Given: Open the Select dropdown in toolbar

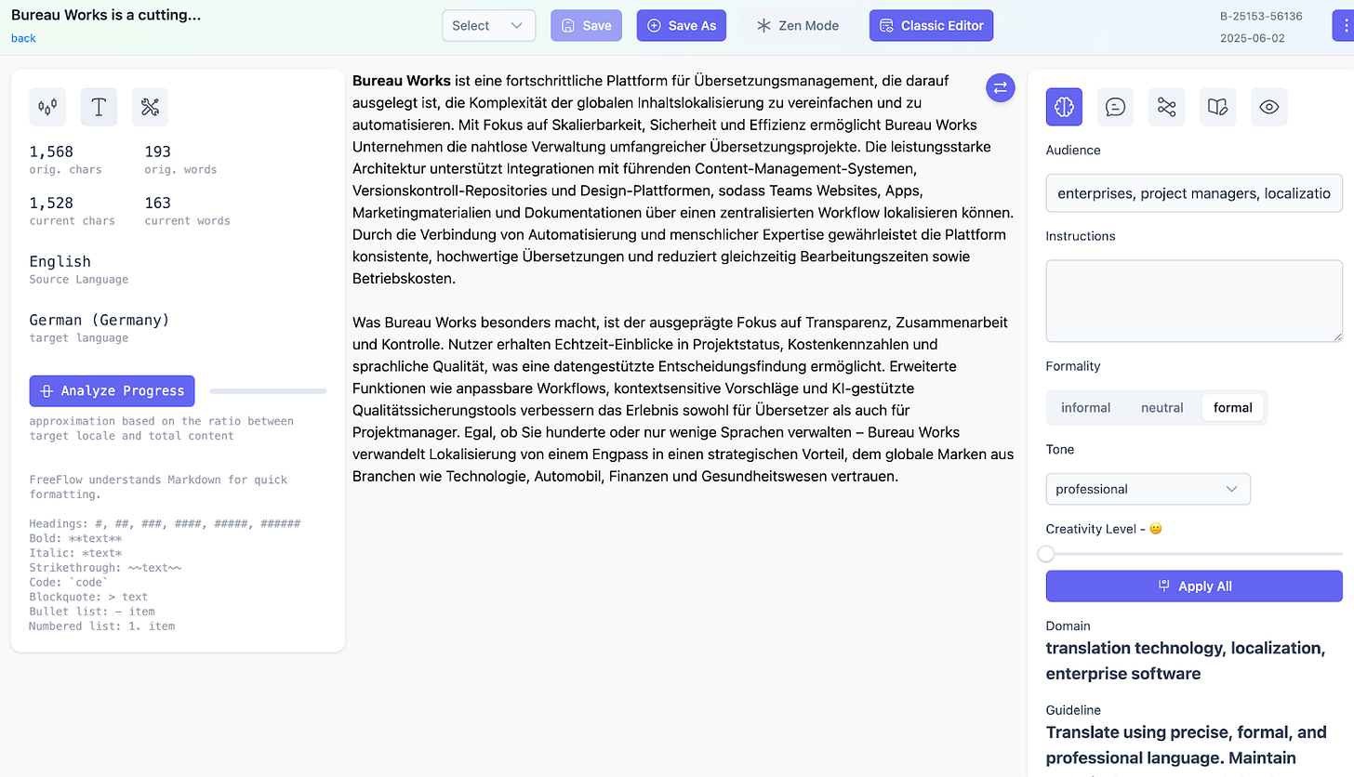Looking at the screenshot, I should (489, 25).
